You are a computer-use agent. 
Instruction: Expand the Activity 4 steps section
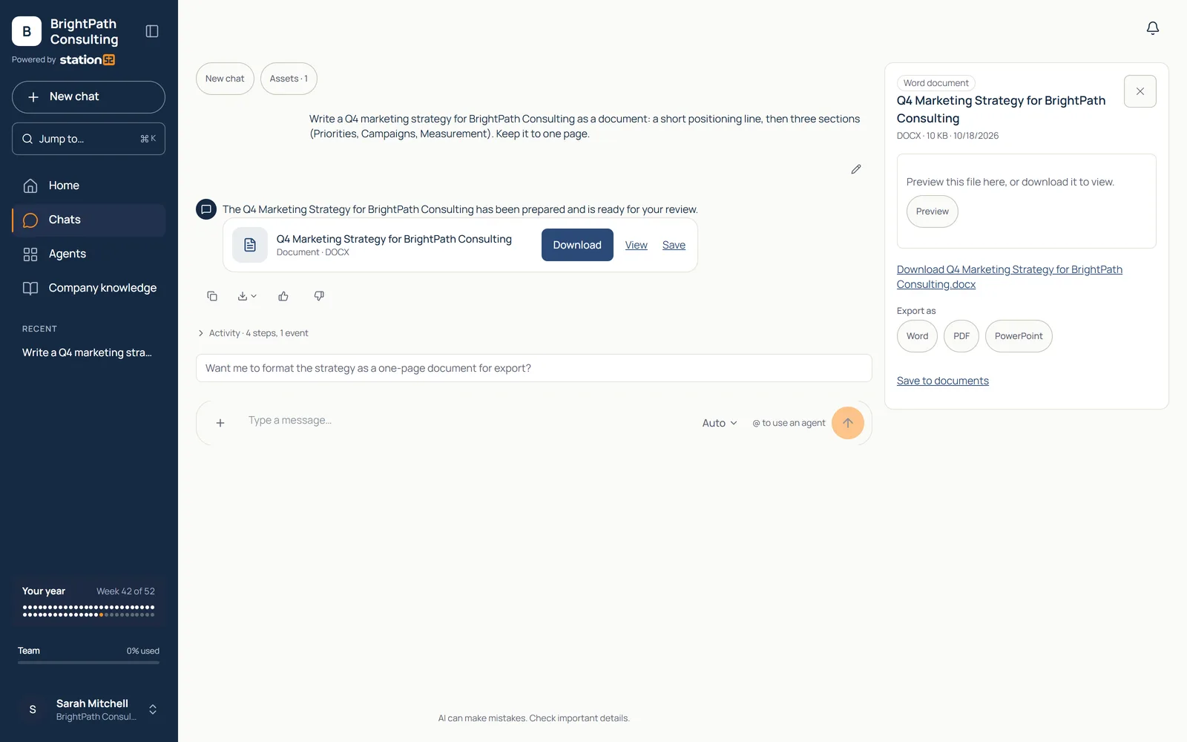coord(253,333)
